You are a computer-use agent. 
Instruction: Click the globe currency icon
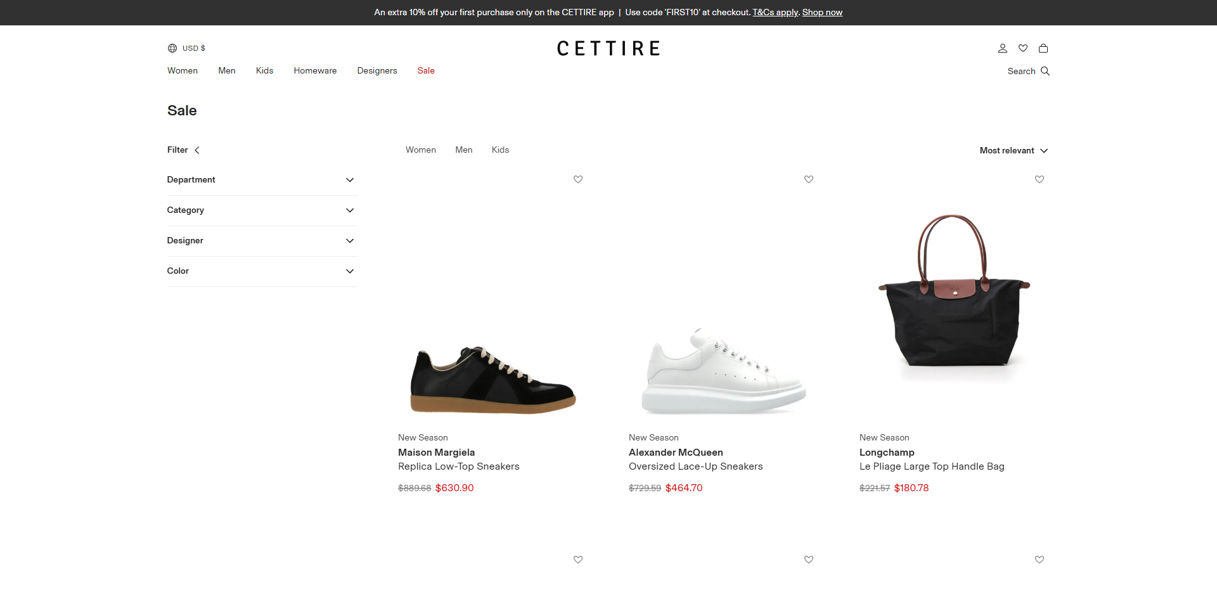point(172,48)
